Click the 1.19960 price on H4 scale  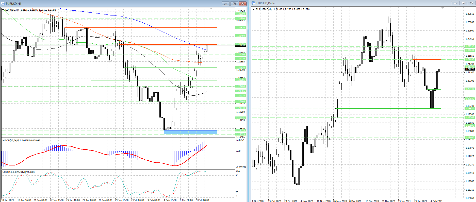[x=240, y=112]
